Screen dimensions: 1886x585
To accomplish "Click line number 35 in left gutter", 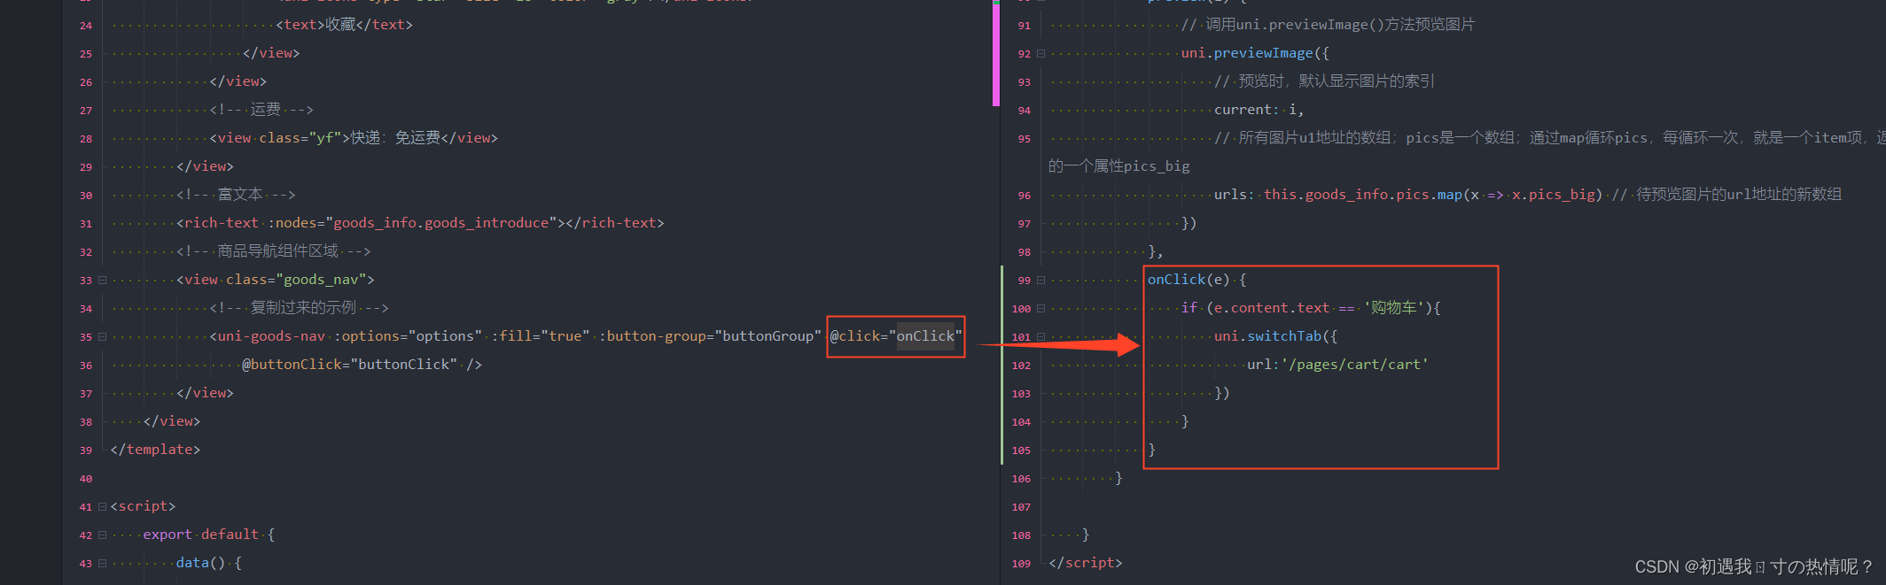I will pyautogui.click(x=86, y=337).
